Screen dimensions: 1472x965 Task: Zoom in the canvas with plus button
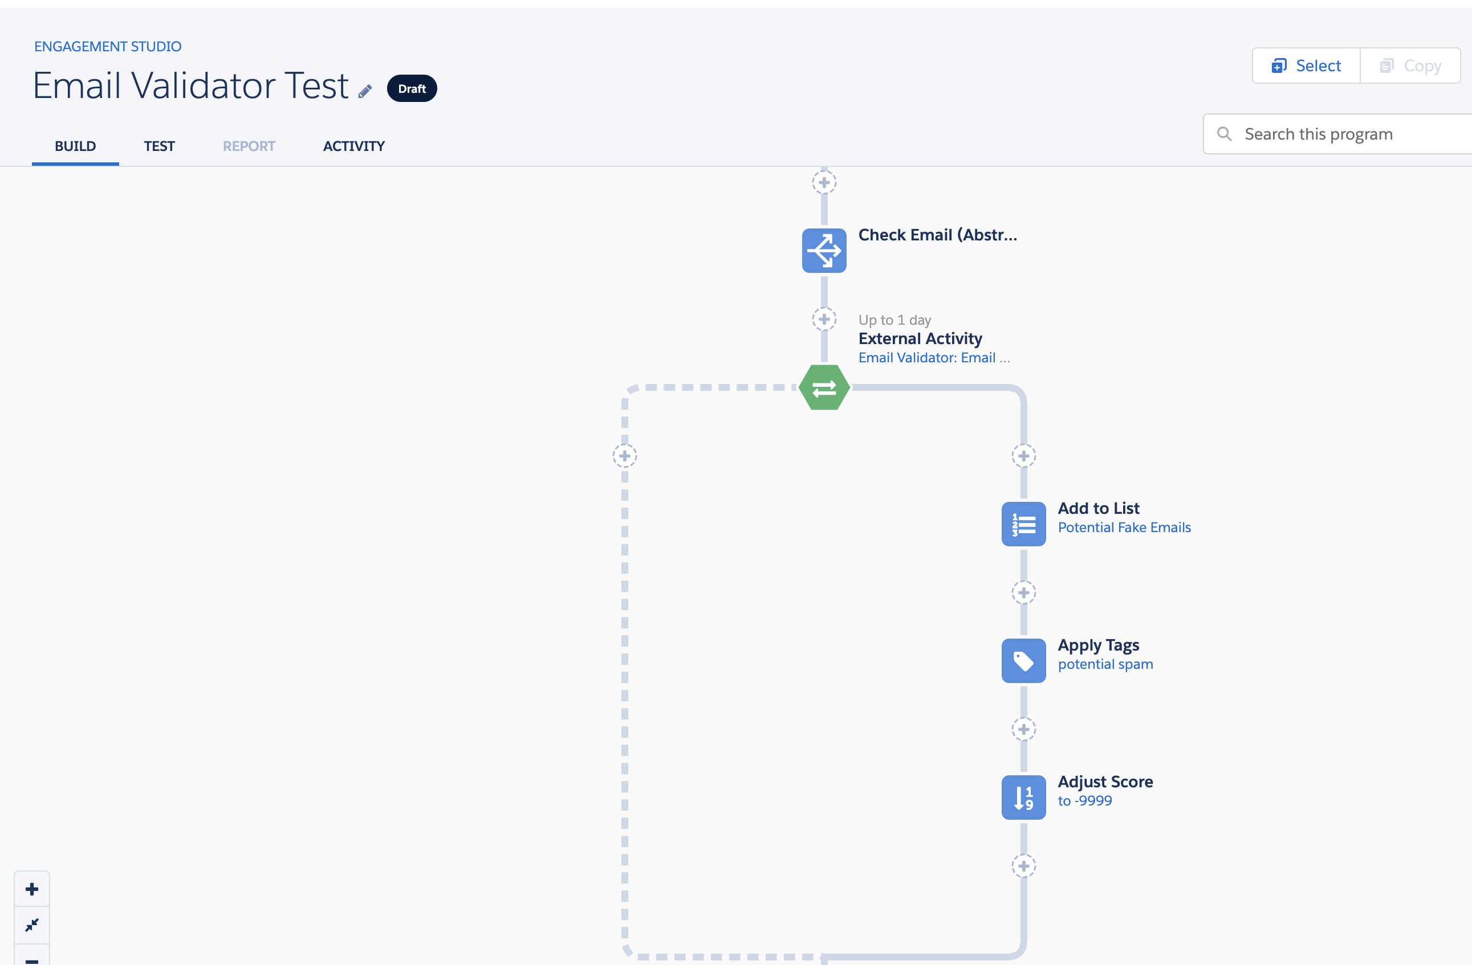(x=31, y=889)
